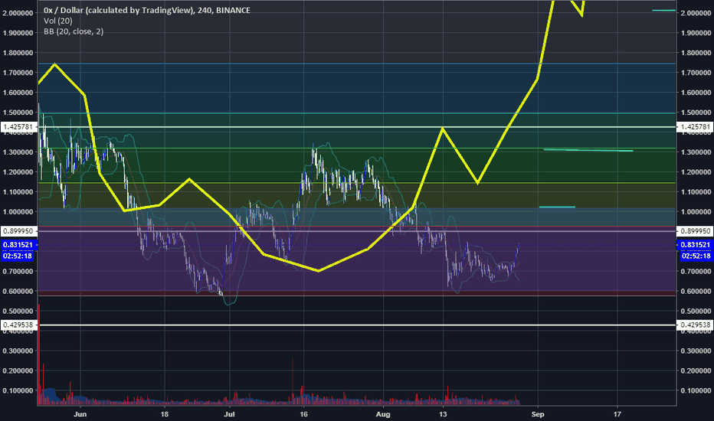
Task: Click the blue 0.831521 current price tag, left axis
Action: 18,245
